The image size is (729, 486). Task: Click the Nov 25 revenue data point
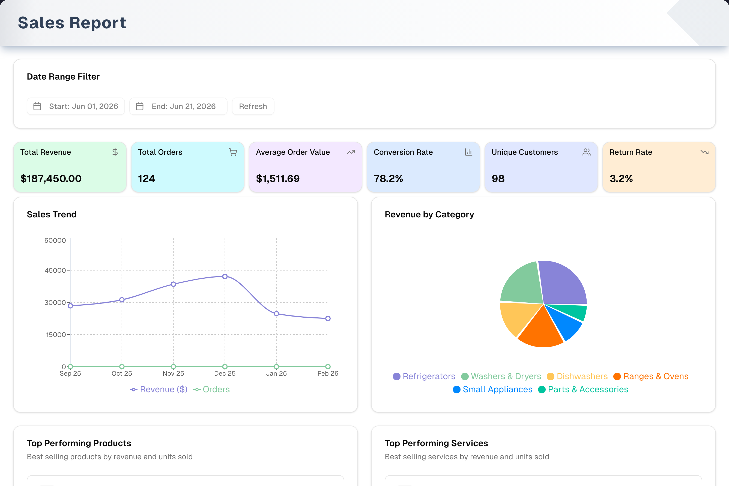(x=174, y=284)
